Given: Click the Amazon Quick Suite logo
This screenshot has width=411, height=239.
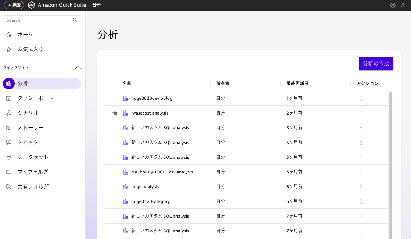Looking at the screenshot, I should pos(32,5).
